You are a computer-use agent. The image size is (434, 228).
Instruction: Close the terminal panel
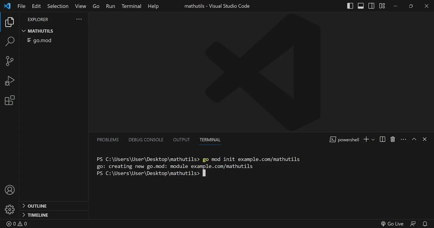(x=425, y=139)
